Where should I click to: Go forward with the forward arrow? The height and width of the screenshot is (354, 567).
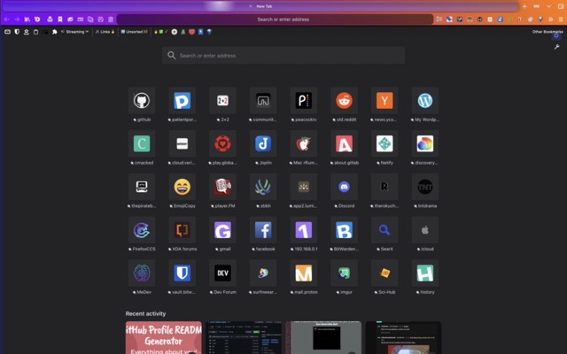click(x=17, y=19)
